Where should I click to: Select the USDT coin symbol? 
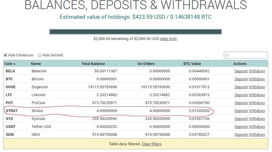[x=11, y=127]
